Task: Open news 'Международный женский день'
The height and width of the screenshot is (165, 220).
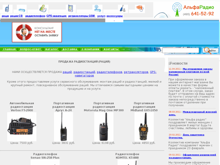Action: pos(193,113)
